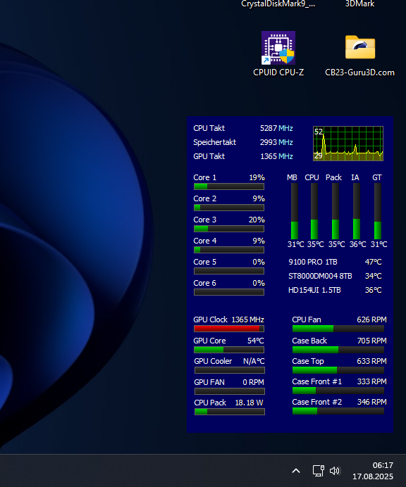Click the Pack temperature vertical gauge
This screenshot has height=487, width=406.
[336, 211]
